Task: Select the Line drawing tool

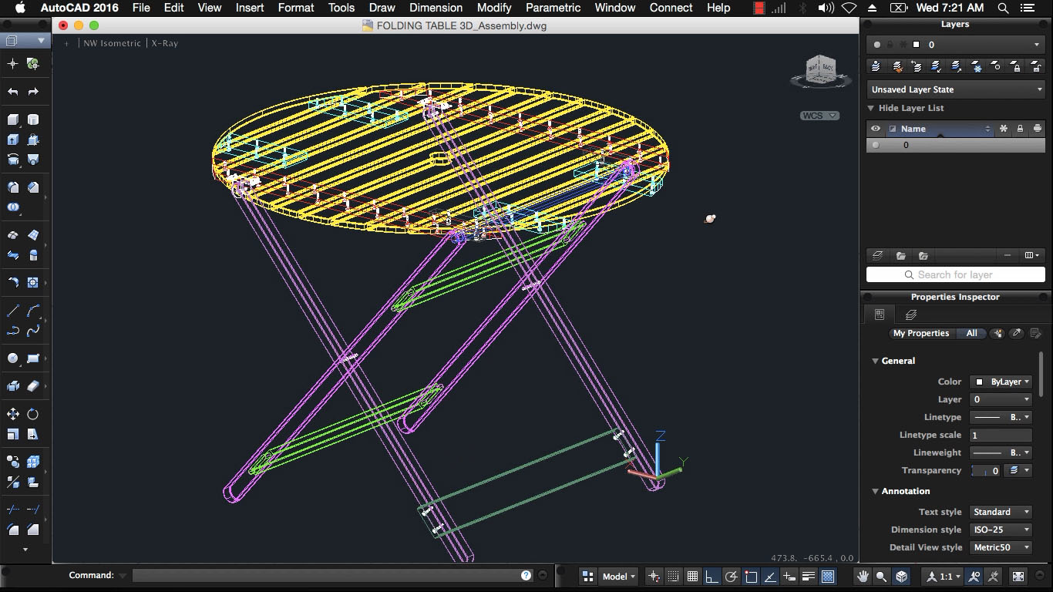Action: click(x=13, y=311)
